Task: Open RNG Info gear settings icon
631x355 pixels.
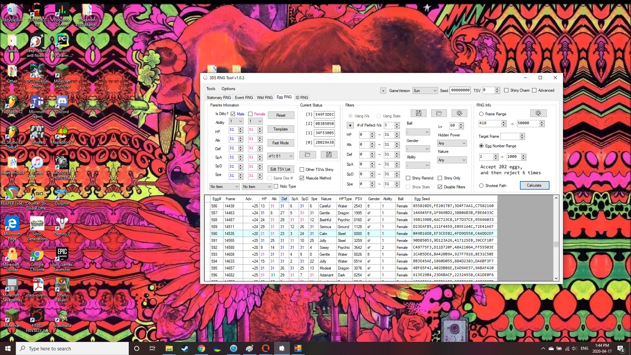Action: (x=538, y=113)
